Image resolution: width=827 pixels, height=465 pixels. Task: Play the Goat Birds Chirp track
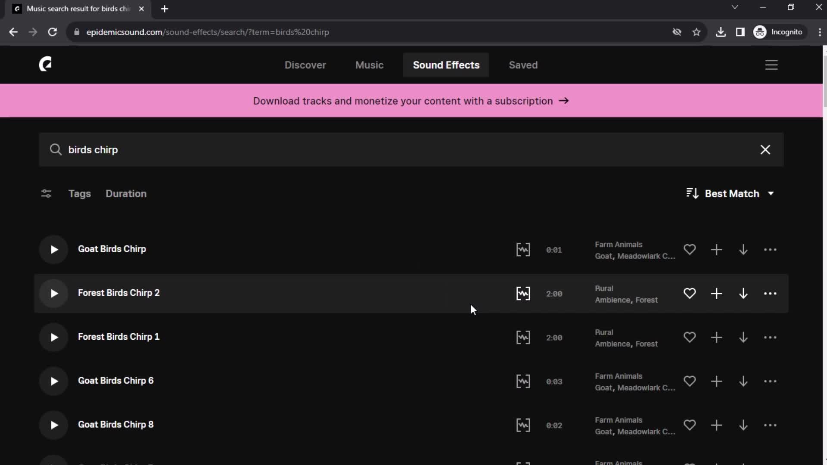click(x=54, y=249)
